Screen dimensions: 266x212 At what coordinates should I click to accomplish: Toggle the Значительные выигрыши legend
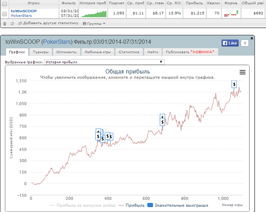coord(178,206)
